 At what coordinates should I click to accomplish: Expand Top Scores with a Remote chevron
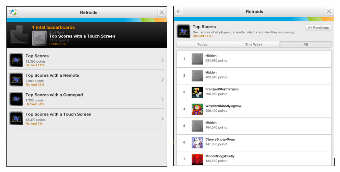[163, 80]
